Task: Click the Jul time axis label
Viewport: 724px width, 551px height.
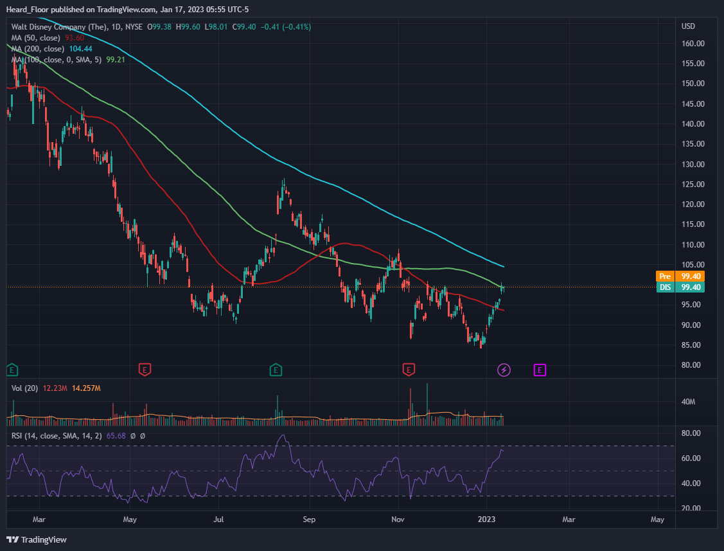Action: tap(218, 519)
